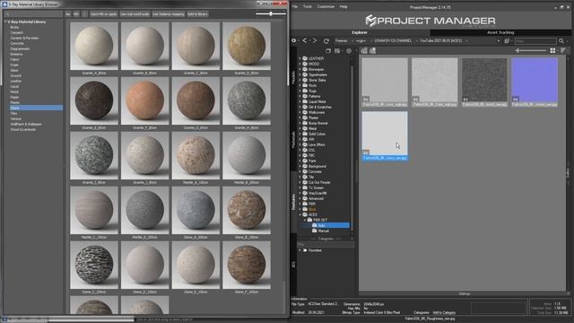Click the round gear icon above the folder tree
Viewport: 574px width, 323px height.
(349, 51)
